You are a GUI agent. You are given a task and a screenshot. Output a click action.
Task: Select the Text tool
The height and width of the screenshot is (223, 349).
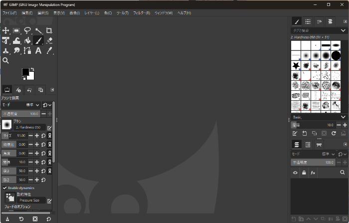pos(38,51)
